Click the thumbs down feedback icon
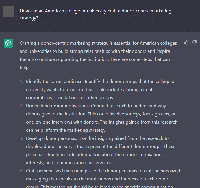 point(195,42)
